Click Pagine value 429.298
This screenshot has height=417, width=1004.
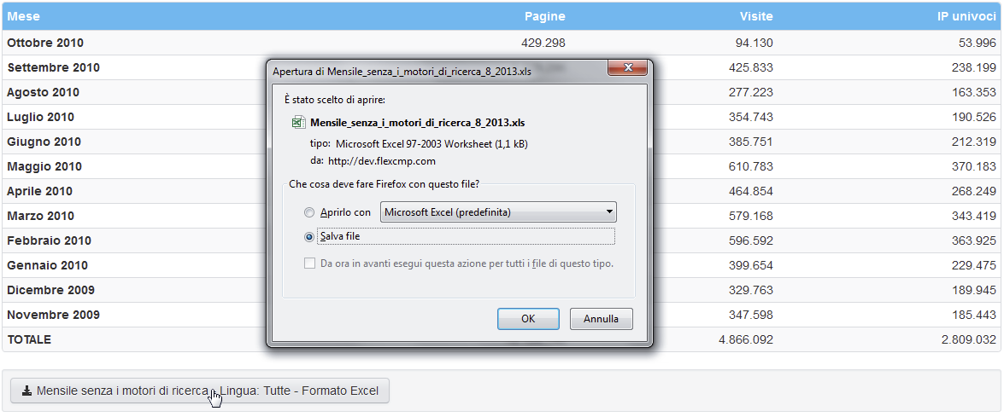coord(542,43)
